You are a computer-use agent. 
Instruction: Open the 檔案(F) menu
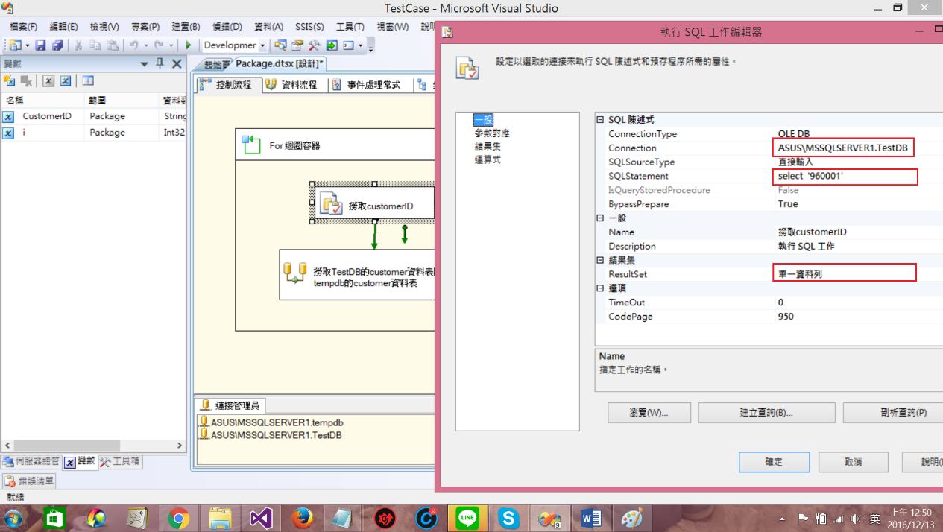click(23, 26)
